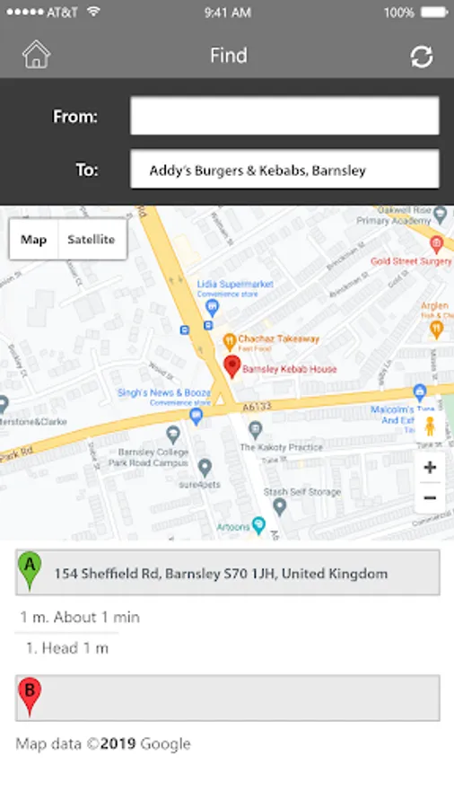Viewport: 454px width, 808px height.
Task: Select the 154 Sheffield Rd origin row
Action: point(228,573)
